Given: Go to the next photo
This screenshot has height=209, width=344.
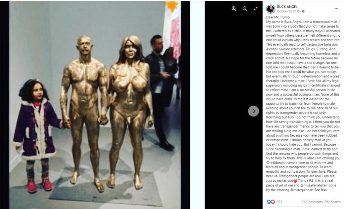Looking at the screenshot, I should click(x=253, y=111).
